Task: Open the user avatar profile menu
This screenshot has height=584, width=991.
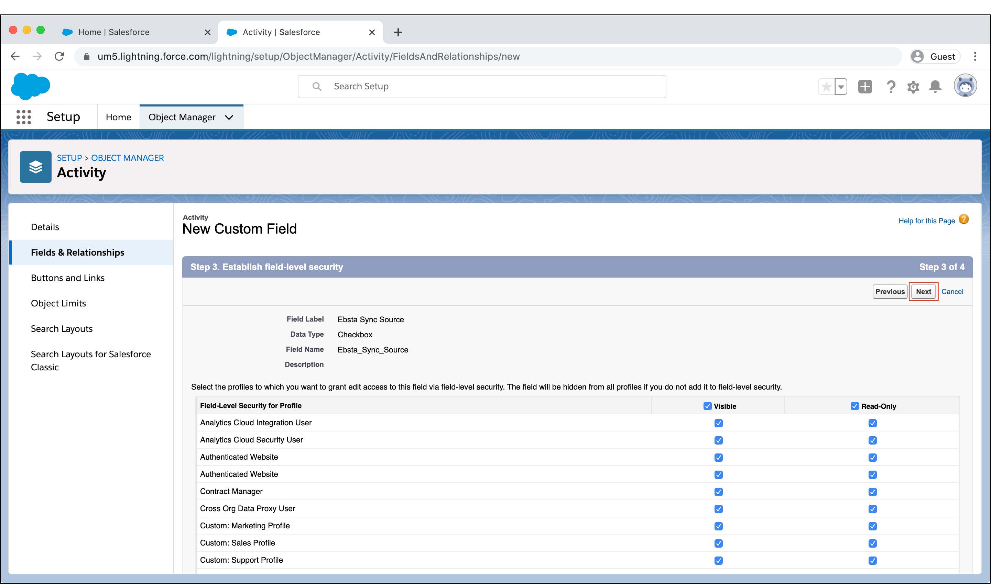Action: (965, 86)
